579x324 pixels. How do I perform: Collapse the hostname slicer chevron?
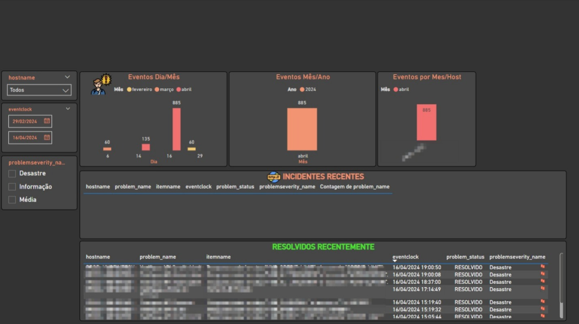pos(67,77)
